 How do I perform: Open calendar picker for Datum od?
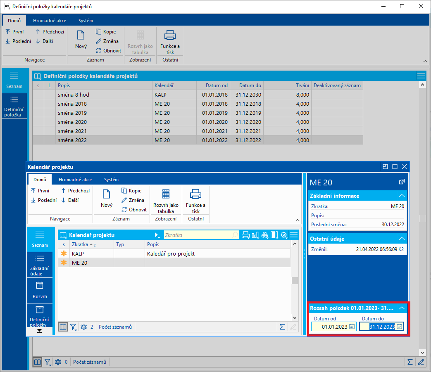point(352,327)
